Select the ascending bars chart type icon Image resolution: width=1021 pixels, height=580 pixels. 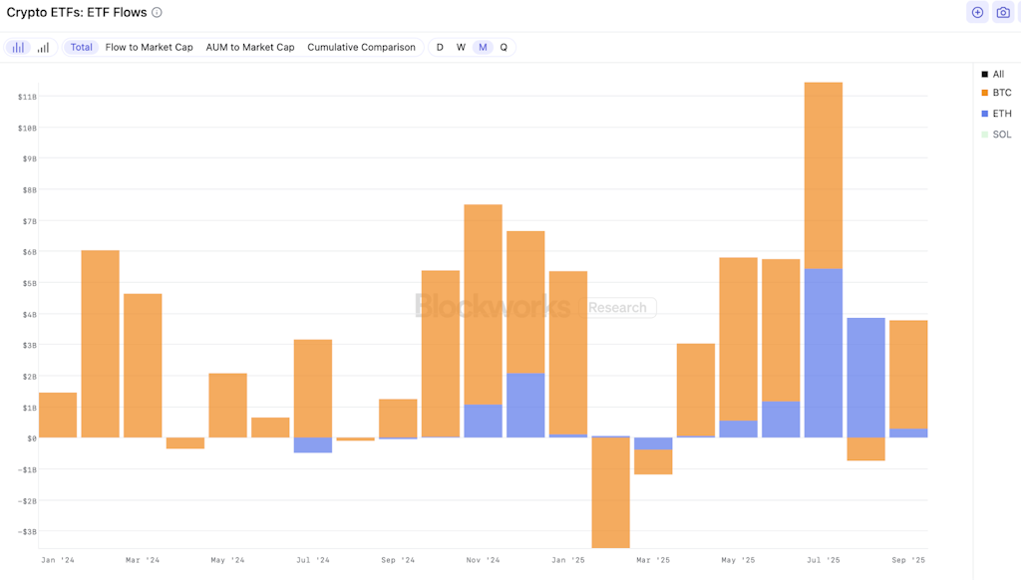43,48
